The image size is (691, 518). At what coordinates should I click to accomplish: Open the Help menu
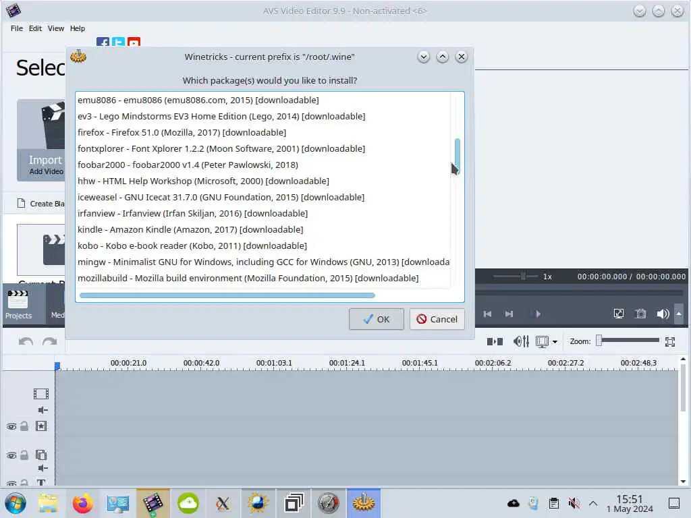click(x=78, y=28)
